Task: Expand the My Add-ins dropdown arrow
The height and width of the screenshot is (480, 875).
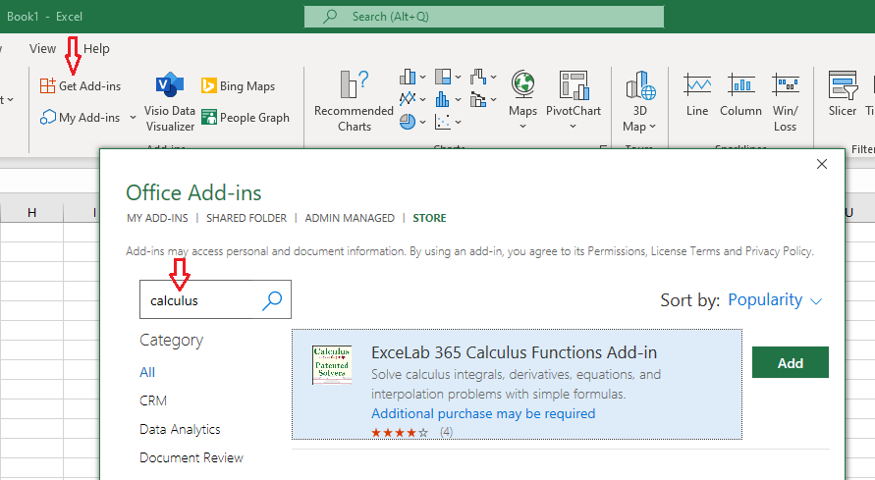Action: pos(133,117)
